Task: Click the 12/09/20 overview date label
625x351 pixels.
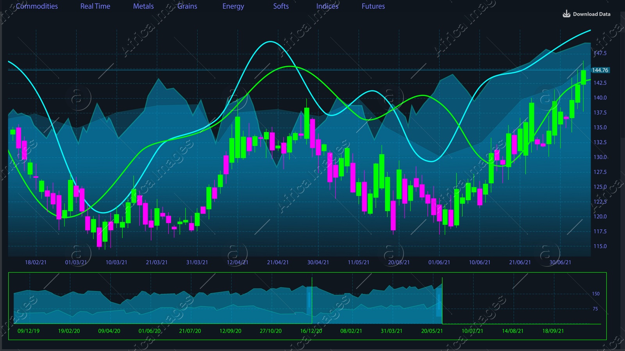Action: pos(230,331)
